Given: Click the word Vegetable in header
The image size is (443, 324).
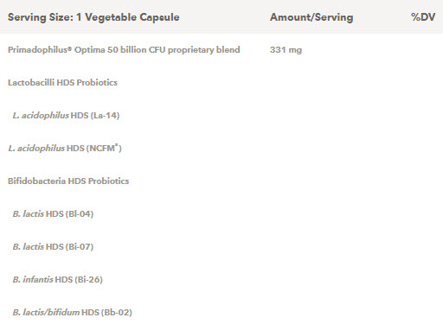Looking at the screenshot, I should tap(111, 17).
